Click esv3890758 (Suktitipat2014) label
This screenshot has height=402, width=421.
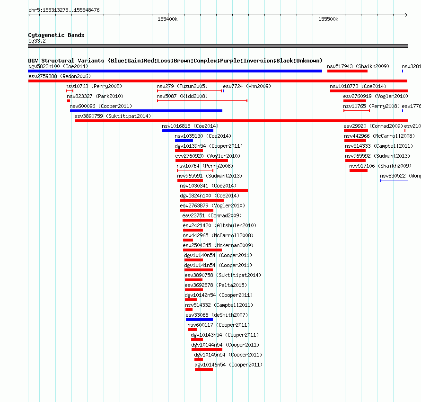click(x=223, y=275)
